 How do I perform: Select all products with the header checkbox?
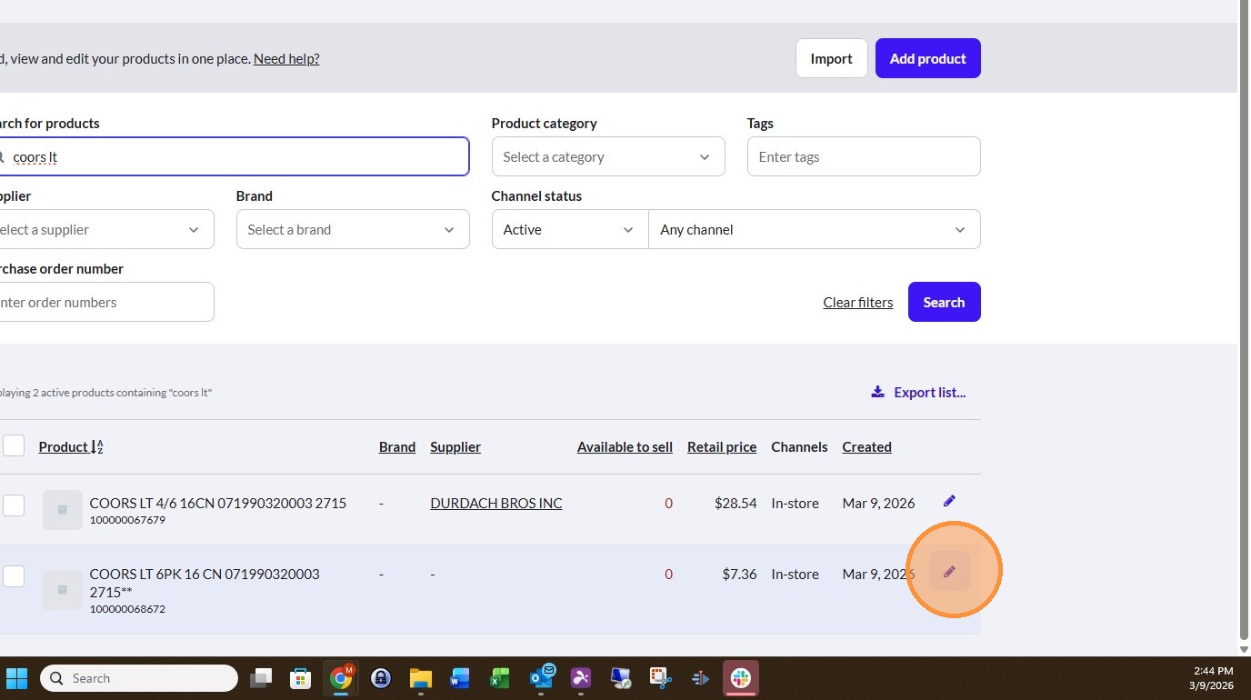point(14,445)
